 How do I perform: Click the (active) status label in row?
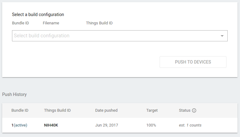pyautogui.click(x=21, y=125)
